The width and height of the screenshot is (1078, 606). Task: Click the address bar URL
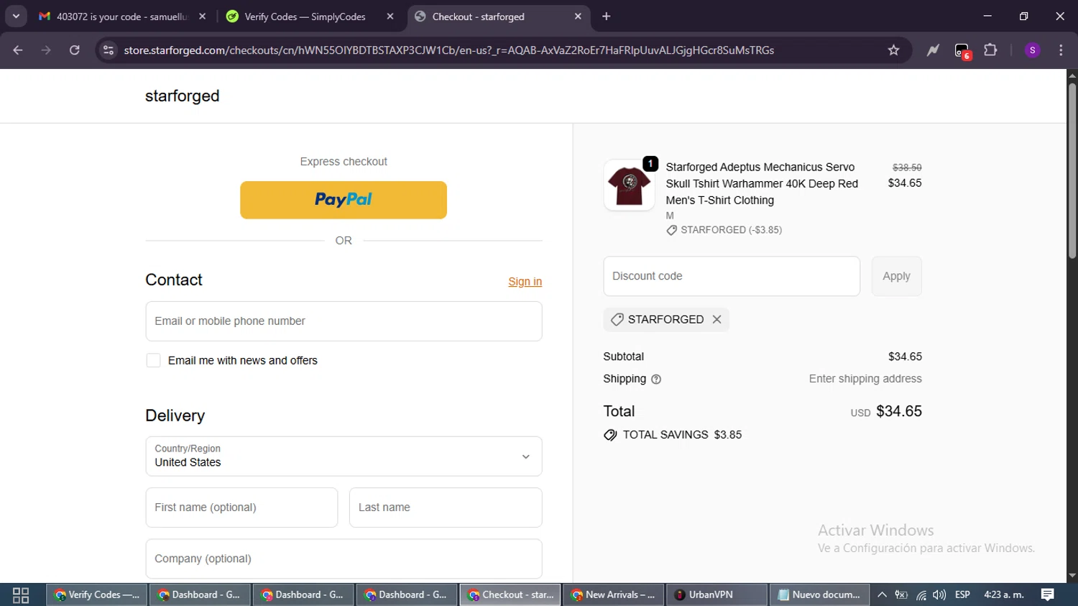pyautogui.click(x=448, y=50)
